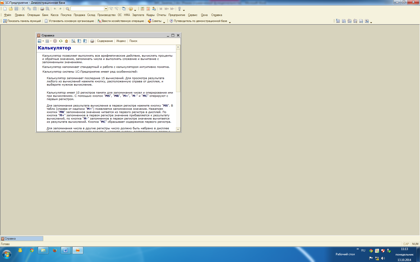
Task: Expand the Путеводитель toolbar options arrow
Action: [230, 22]
